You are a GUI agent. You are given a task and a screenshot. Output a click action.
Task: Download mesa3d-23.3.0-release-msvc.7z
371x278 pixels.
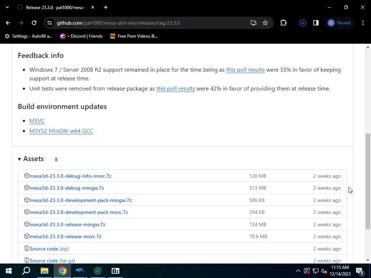(x=65, y=236)
